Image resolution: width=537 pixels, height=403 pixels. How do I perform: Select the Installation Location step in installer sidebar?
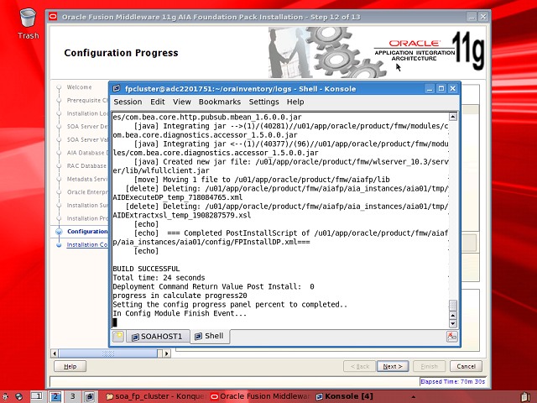87,113
